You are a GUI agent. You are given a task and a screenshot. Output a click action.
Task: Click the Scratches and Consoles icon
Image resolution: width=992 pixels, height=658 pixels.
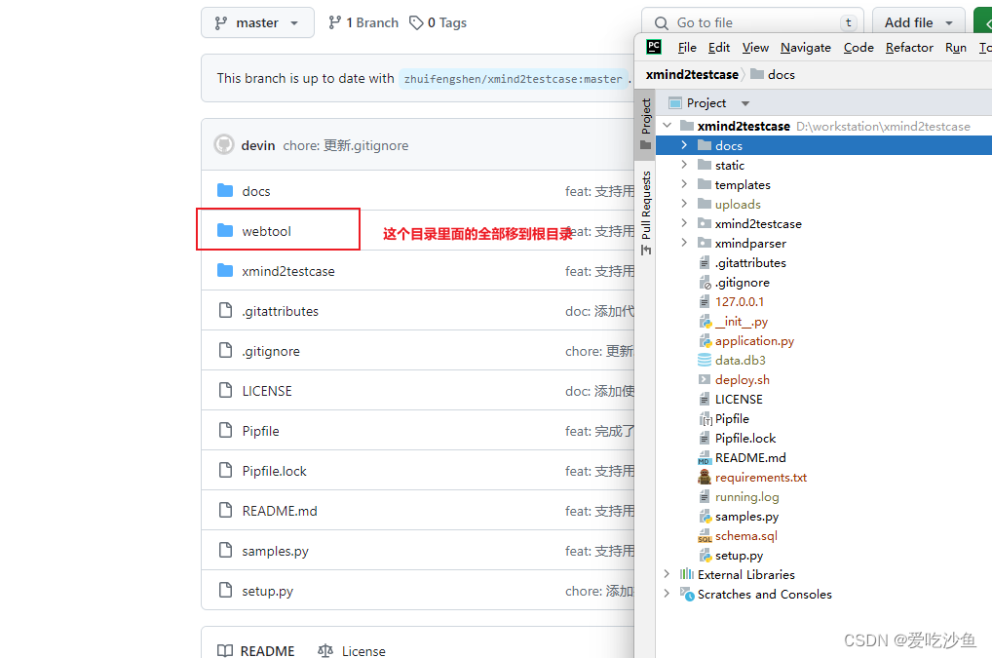[x=686, y=594]
